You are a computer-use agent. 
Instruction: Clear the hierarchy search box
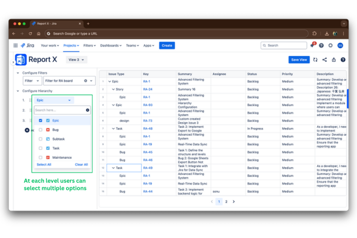click(87, 110)
